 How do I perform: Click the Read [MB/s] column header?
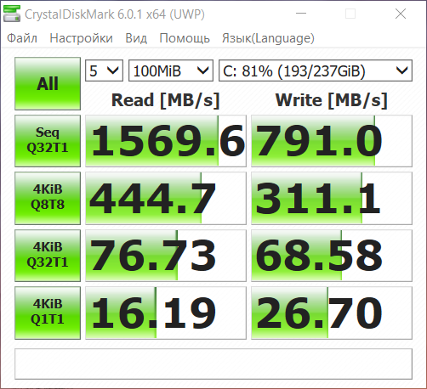[x=166, y=100]
